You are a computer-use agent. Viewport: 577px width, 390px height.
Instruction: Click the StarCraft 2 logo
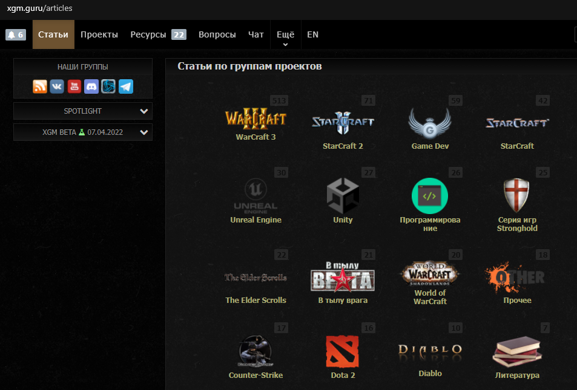click(x=343, y=122)
